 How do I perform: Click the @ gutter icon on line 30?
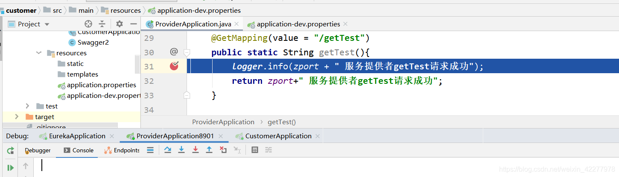click(x=174, y=52)
